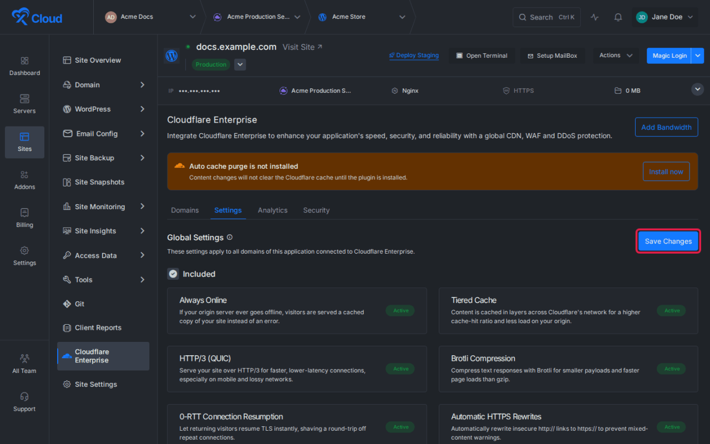
Task: Click Open Terminal button
Action: pyautogui.click(x=481, y=56)
